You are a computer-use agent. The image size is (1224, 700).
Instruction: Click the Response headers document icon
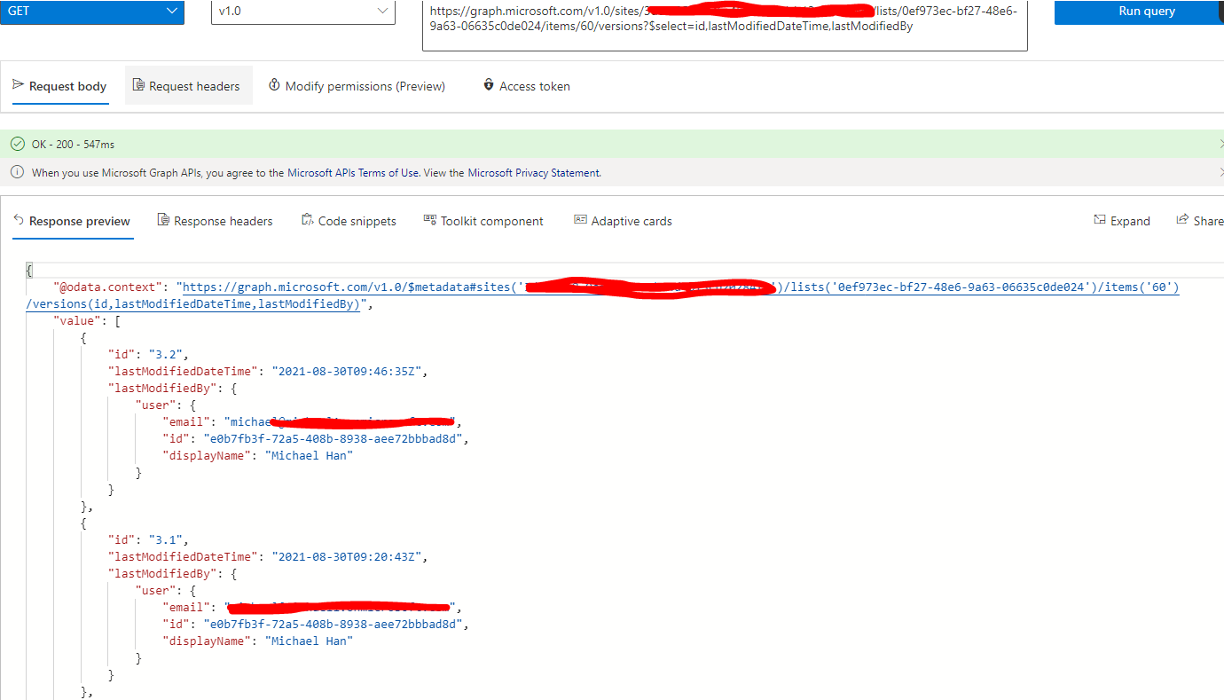coord(163,220)
